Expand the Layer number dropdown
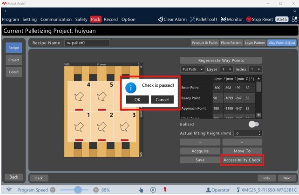 (x=226, y=70)
